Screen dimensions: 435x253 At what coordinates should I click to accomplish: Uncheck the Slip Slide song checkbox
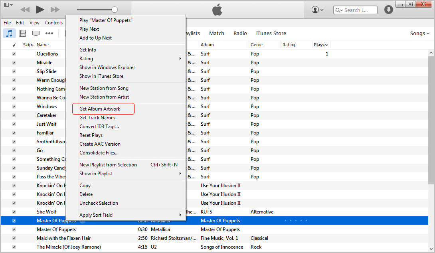[x=14, y=71]
